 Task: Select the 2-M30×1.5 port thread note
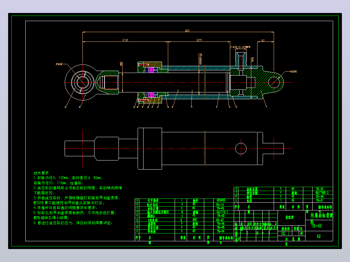[x=240, y=47]
